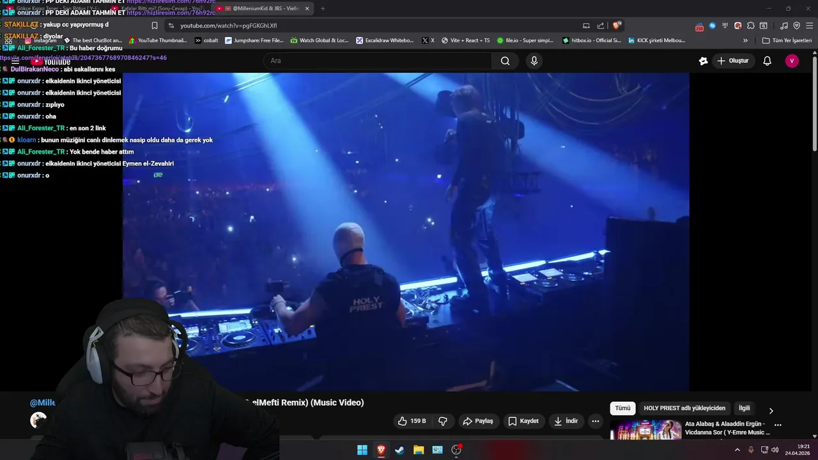Viewport: 818px width, 460px height.
Task: Open the KICK şirketi Melbourne bookmark
Action: click(656, 40)
